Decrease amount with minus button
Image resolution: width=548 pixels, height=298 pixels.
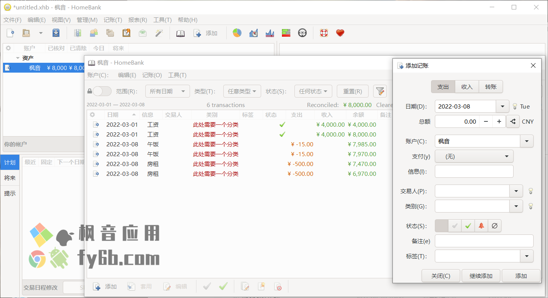[486, 121]
